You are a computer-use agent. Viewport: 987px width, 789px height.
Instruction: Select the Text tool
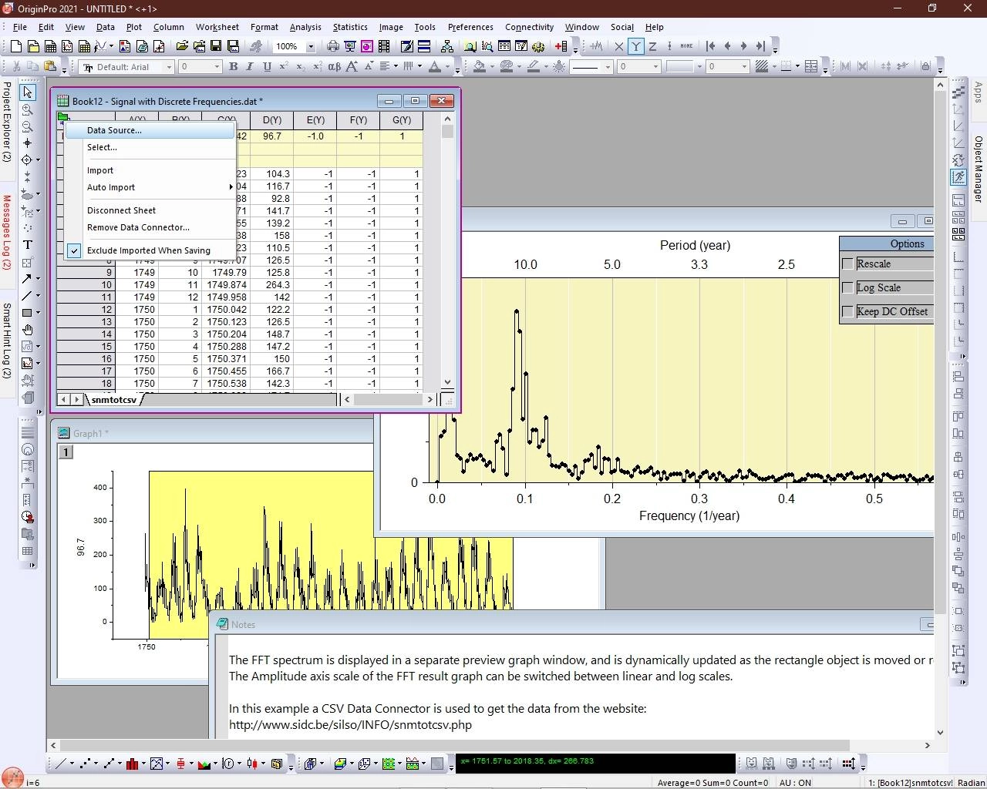click(x=28, y=245)
